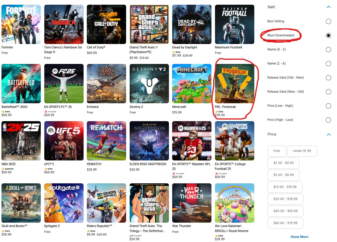Filter by $20.00 - $39.99
337x242 pixels.
pyautogui.click(x=285, y=199)
